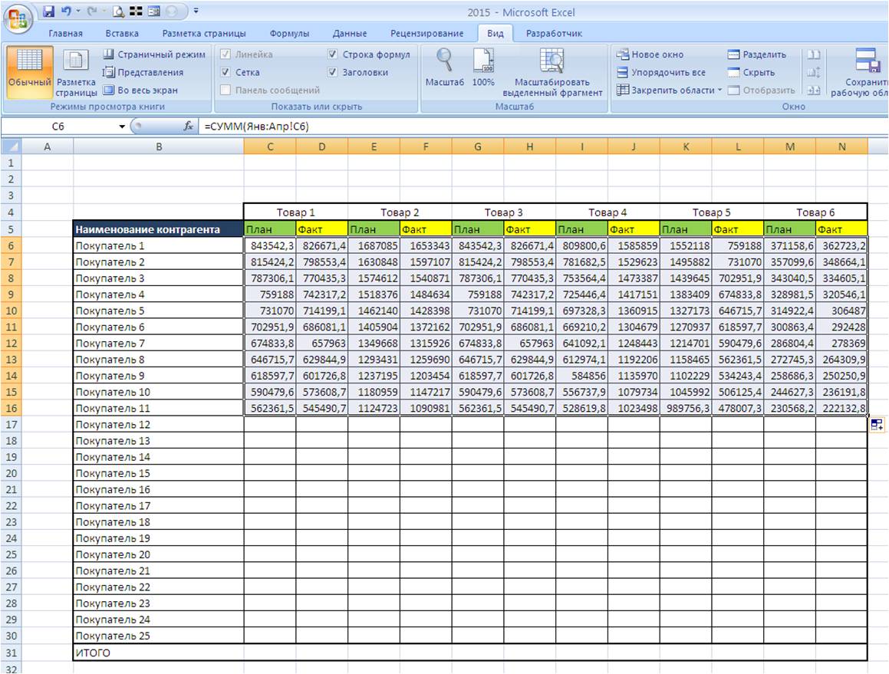Click New Window (Новое окно) button
This screenshot has height=674, width=889.
coord(650,55)
